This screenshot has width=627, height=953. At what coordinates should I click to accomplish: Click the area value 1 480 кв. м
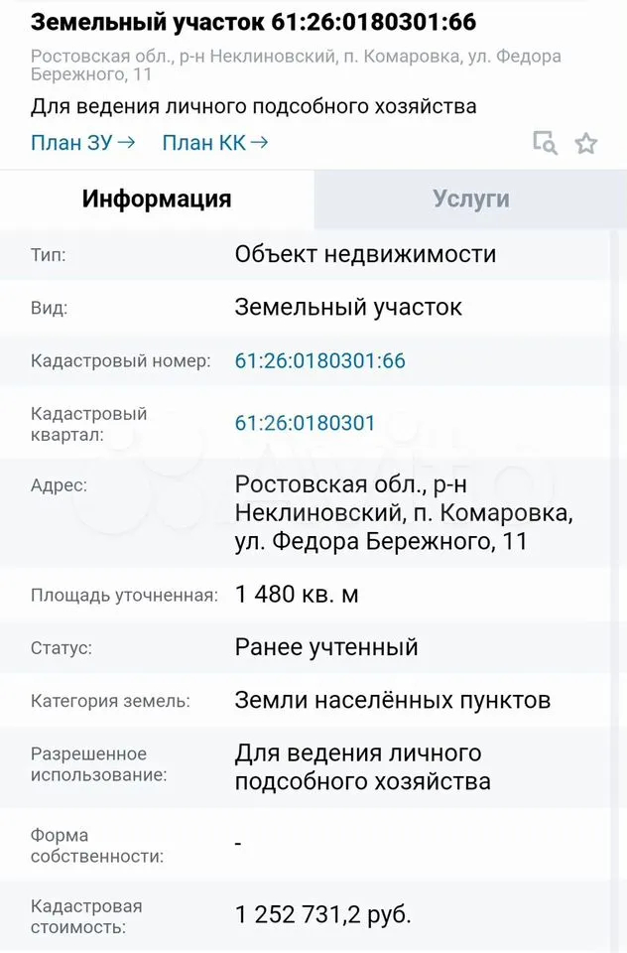click(297, 594)
